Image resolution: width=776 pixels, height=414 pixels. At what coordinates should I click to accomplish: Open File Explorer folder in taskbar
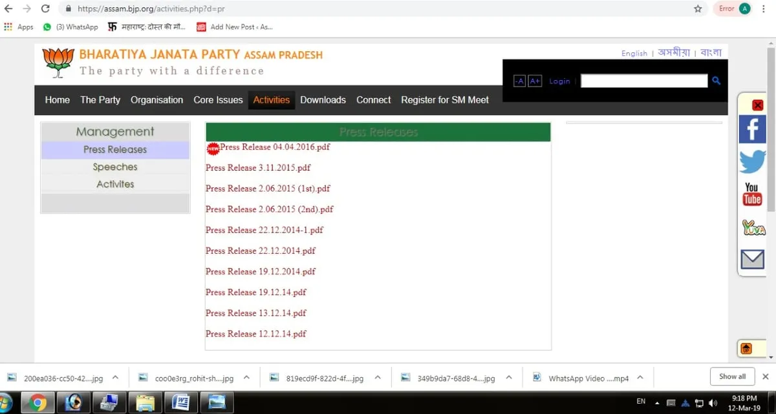[145, 403]
